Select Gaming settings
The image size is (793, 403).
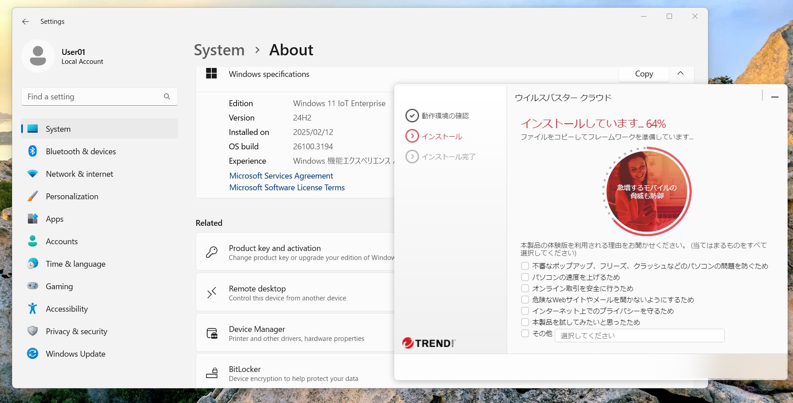[x=99, y=287]
